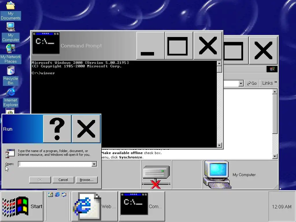Click the disconnected network status icon
The height and width of the screenshot is (222, 296).
(x=156, y=177)
